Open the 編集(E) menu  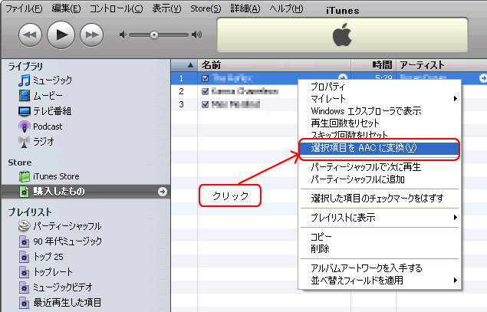66,8
